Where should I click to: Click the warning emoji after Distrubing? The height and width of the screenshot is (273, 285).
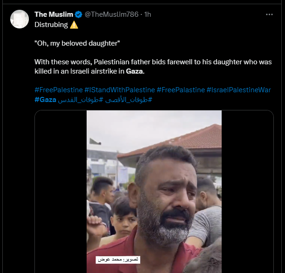pyautogui.click(x=75, y=25)
